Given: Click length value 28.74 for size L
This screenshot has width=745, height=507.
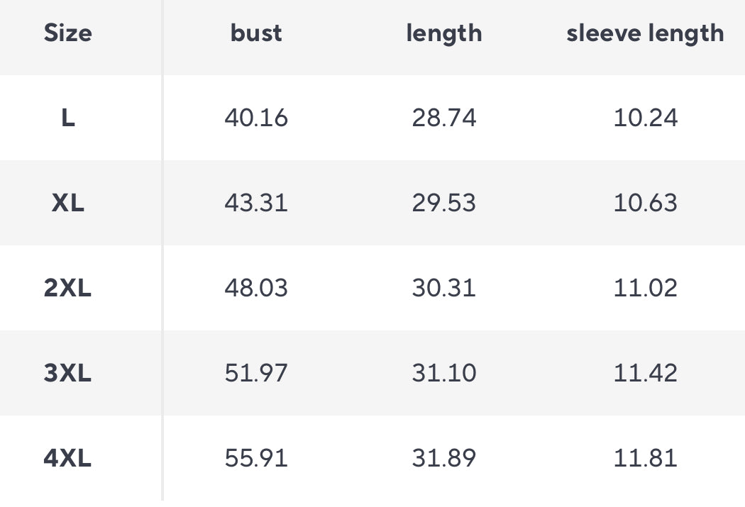Looking at the screenshot, I should point(444,118).
